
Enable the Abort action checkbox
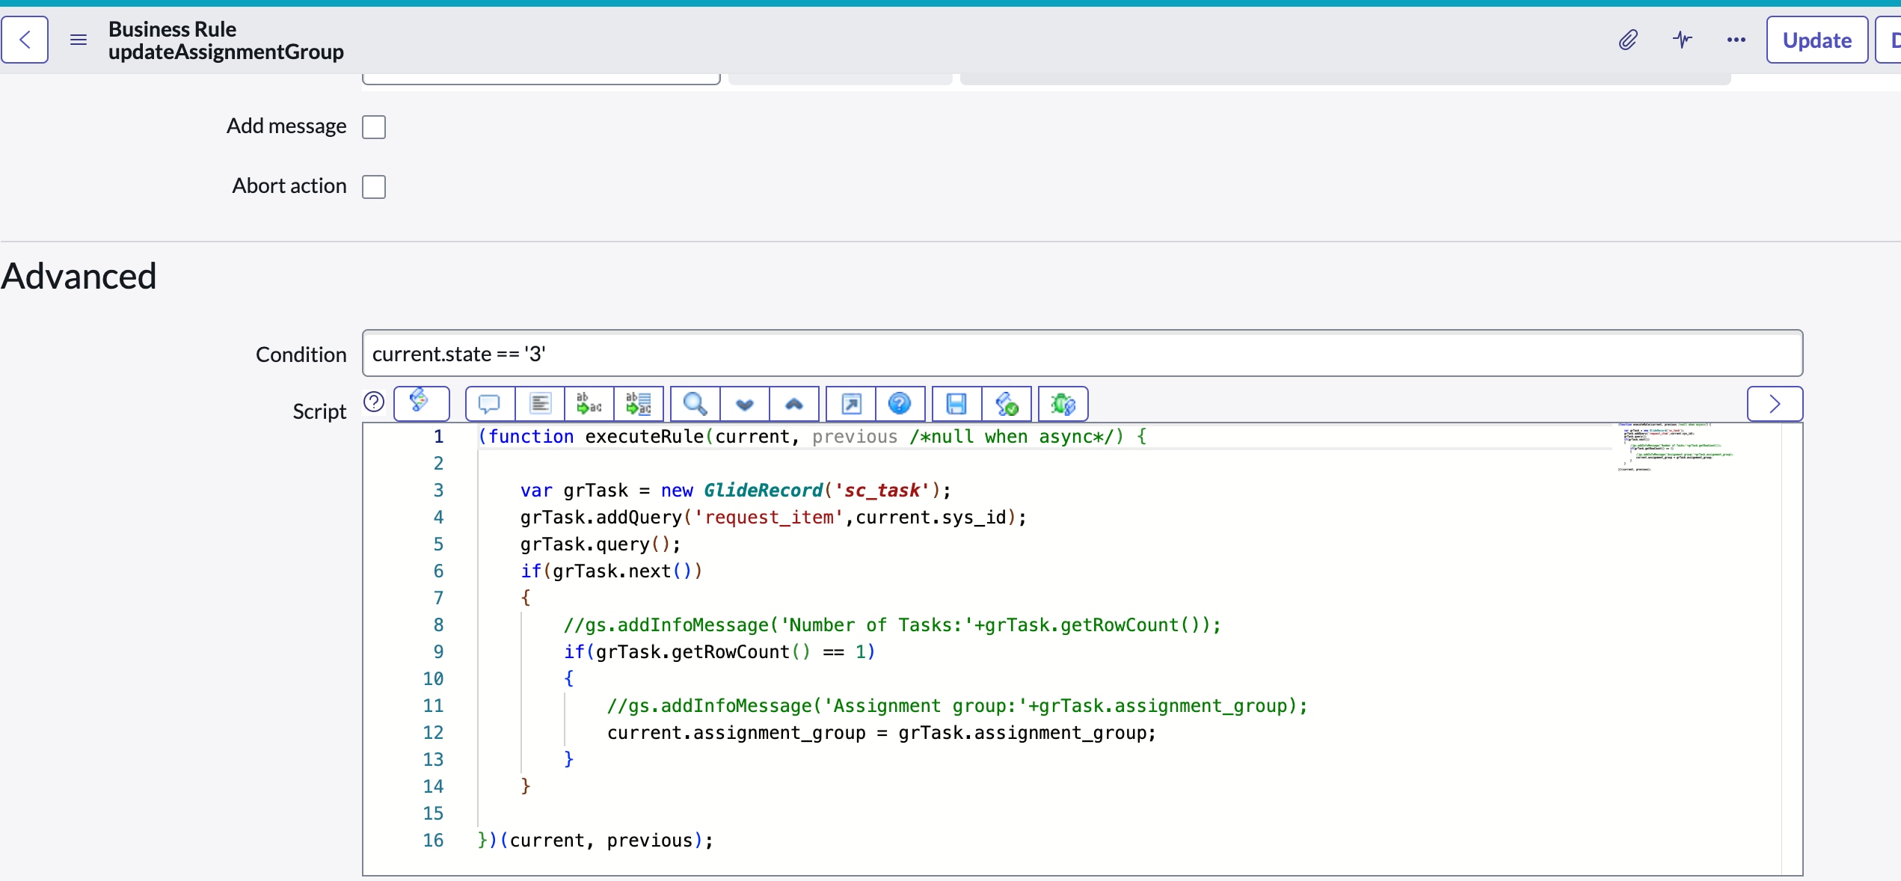click(374, 186)
